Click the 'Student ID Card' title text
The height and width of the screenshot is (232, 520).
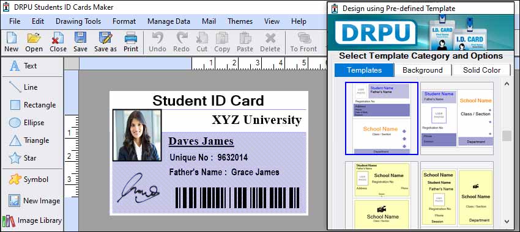[x=208, y=101]
